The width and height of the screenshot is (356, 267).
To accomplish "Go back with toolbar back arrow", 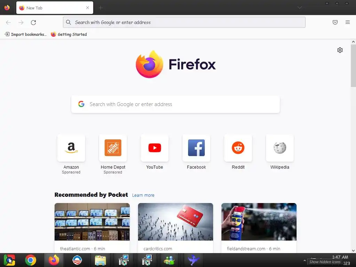I will tap(8, 23).
